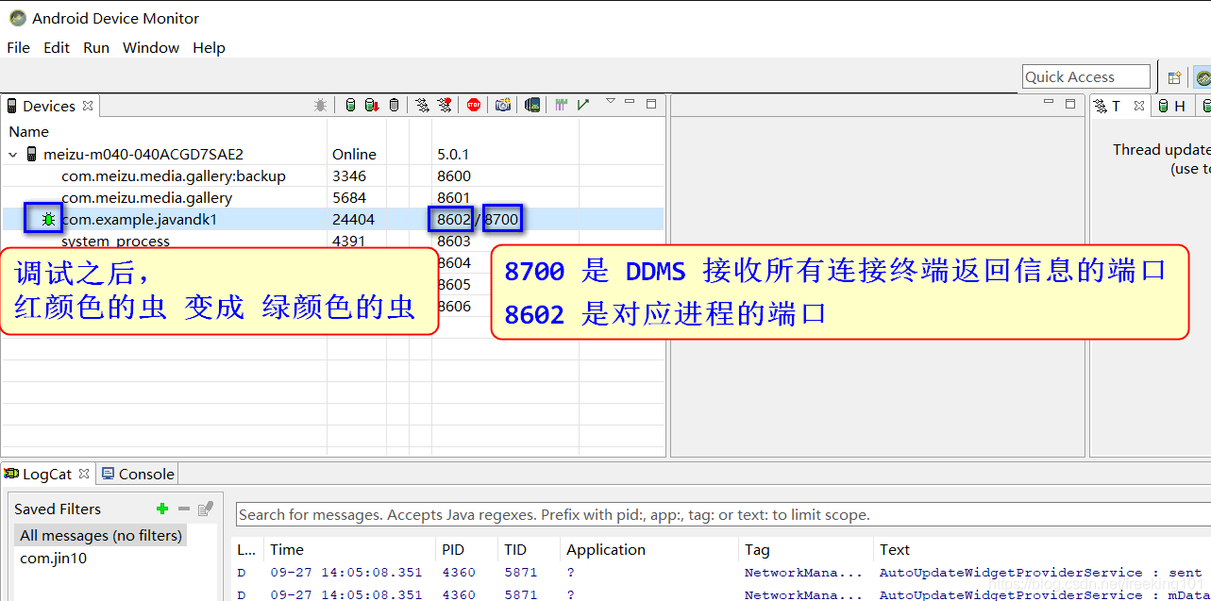Viewport: 1211px width, 601px height.
Task: Click the PID value 3346
Action: 349,175
